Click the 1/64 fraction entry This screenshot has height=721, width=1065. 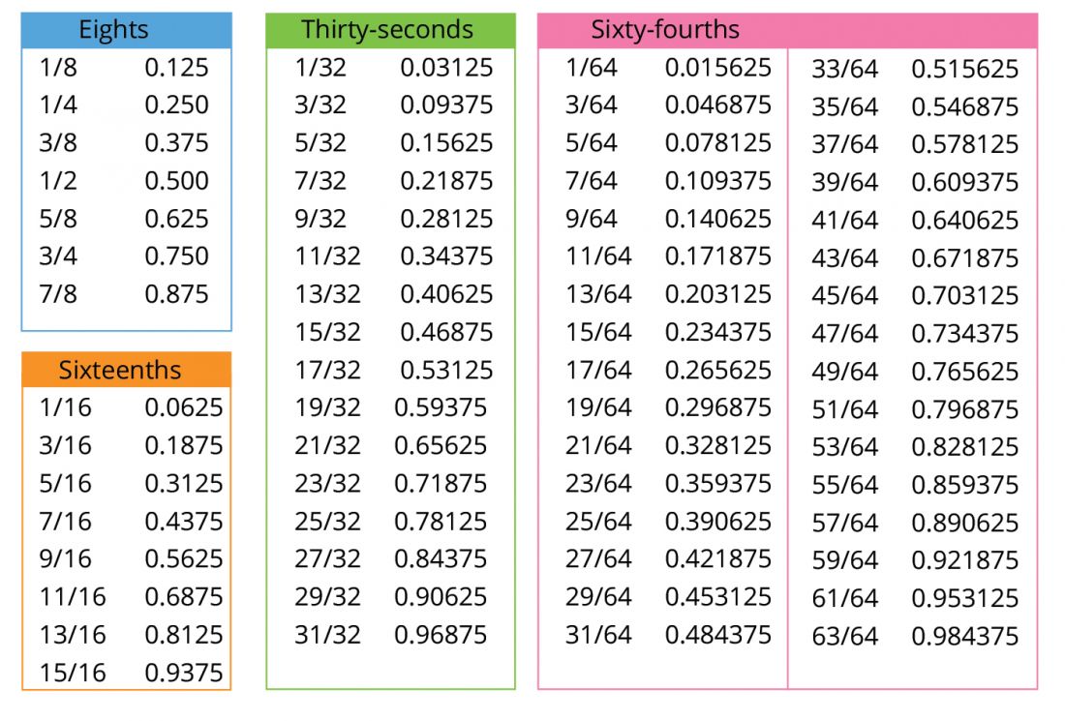pyautogui.click(x=591, y=67)
